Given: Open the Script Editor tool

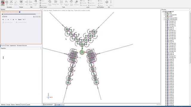Looking at the screenshot, I should point(71,3).
